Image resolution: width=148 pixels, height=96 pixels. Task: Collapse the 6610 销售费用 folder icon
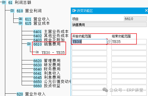click(x=29, y=44)
